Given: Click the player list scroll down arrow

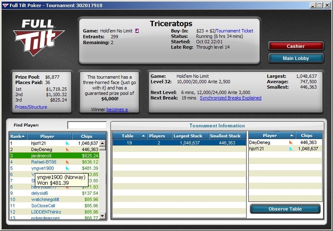Looking at the screenshot, I should pos(102,216).
